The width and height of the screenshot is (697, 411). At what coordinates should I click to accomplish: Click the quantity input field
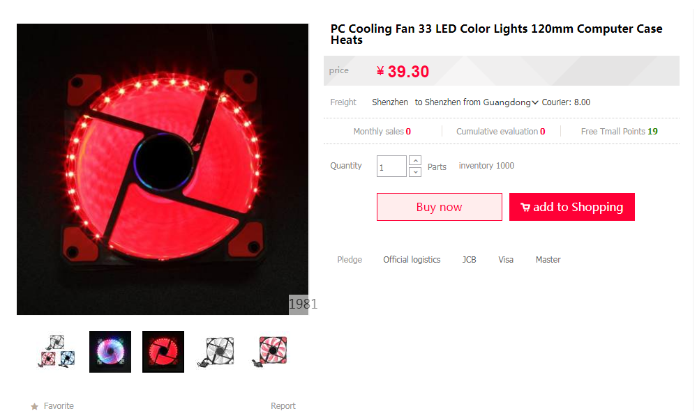click(x=391, y=166)
